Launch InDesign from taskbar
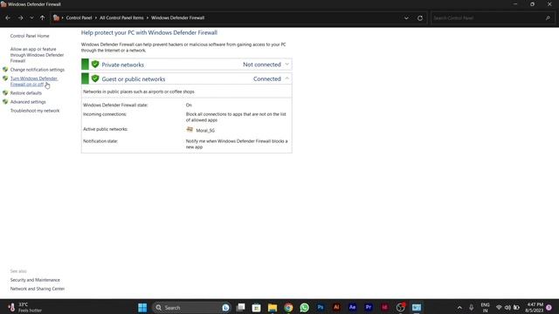The width and height of the screenshot is (559, 314). (384, 307)
